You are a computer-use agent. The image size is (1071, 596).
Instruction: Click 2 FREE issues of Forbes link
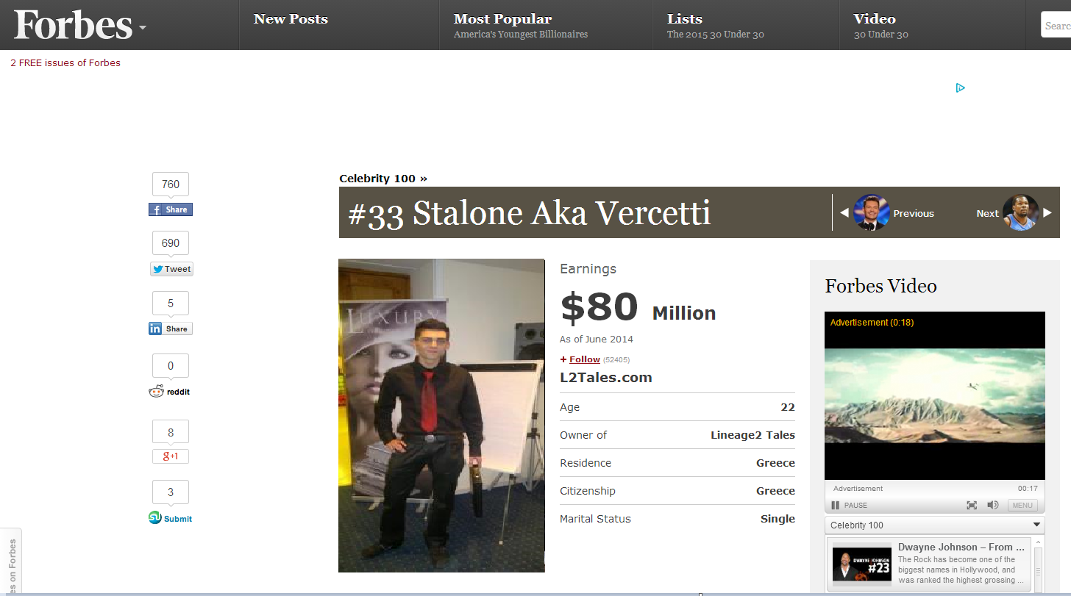[x=65, y=62]
